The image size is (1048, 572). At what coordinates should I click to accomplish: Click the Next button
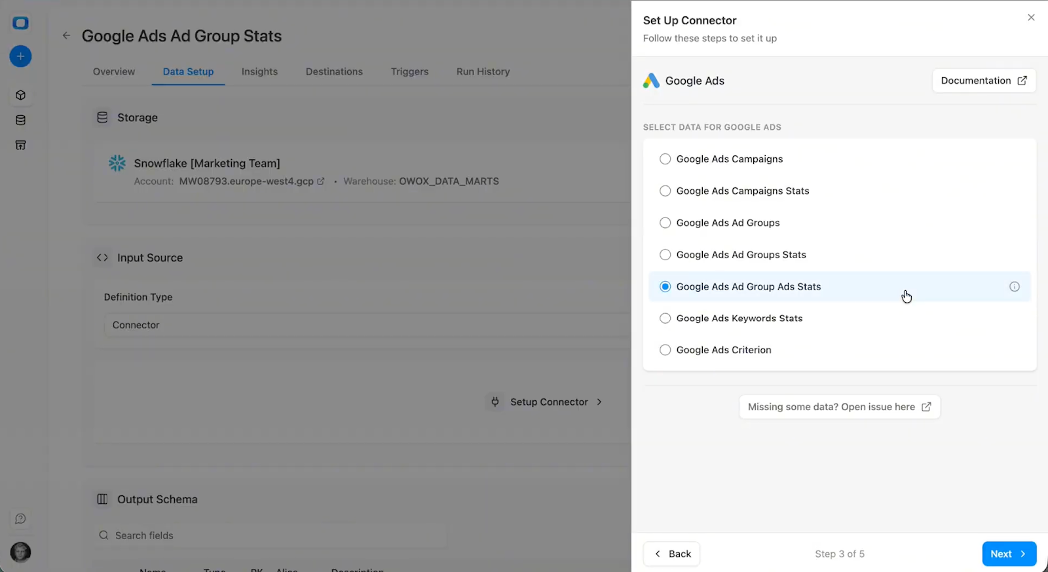(x=1009, y=554)
